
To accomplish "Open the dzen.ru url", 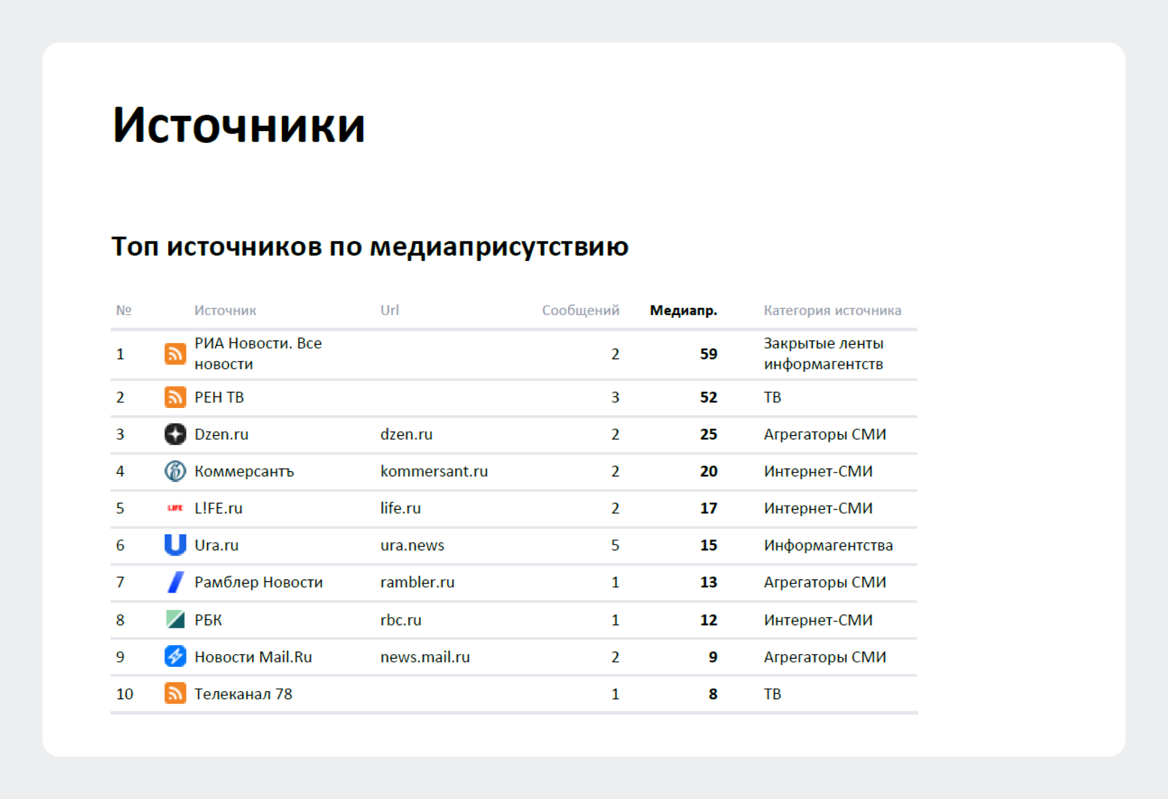I will (406, 434).
